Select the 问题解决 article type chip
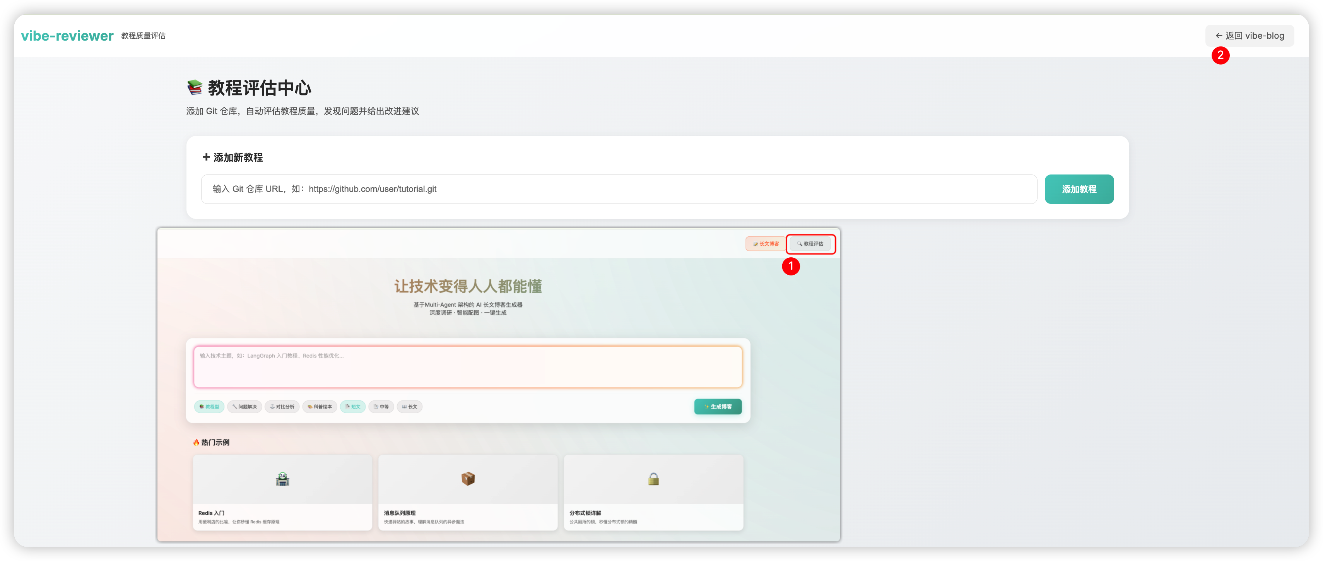1323x561 pixels. (244, 406)
